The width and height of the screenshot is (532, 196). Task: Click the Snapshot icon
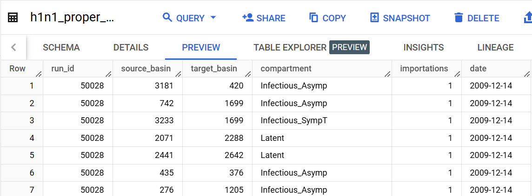(x=374, y=18)
